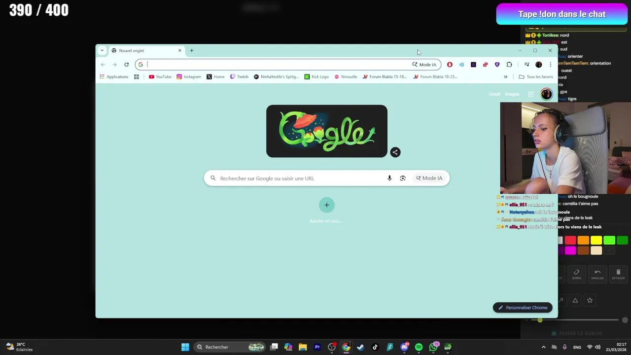This screenshot has height=355, width=631.
Task: Click Chrome's forward navigation arrow
Action: click(x=114, y=65)
